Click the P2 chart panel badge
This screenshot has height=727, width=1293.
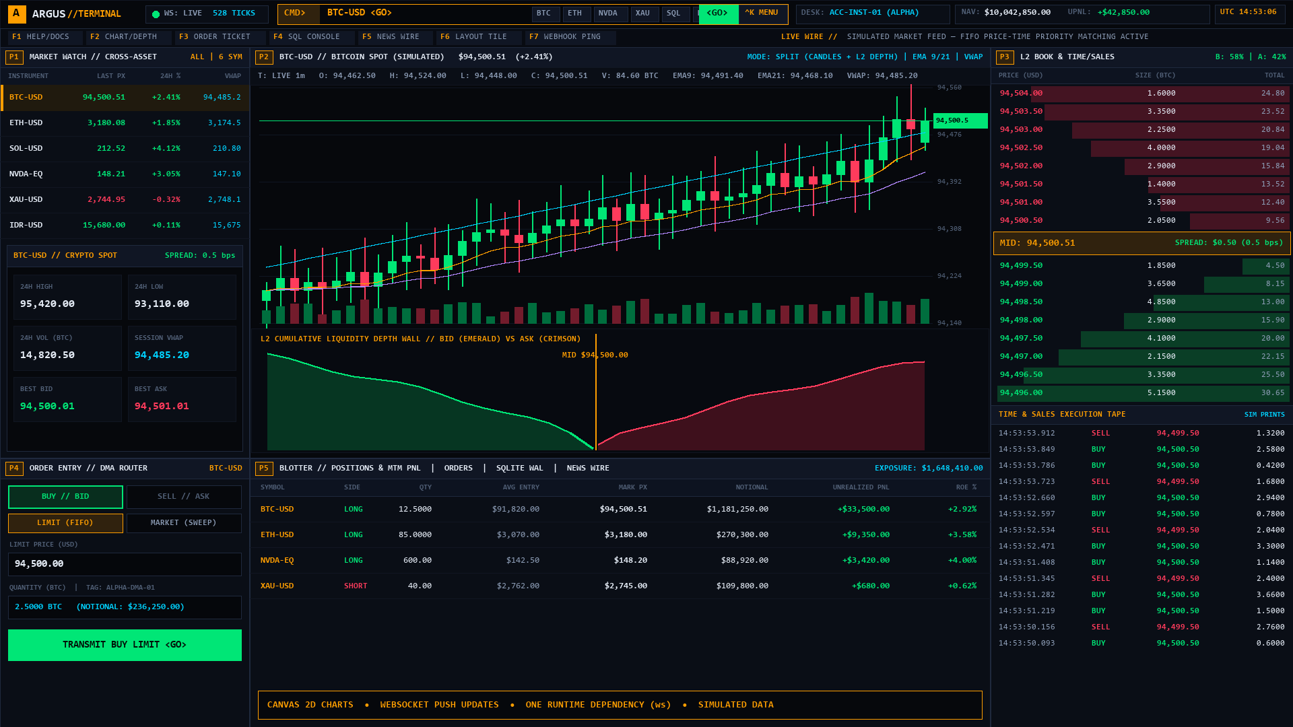coord(264,57)
